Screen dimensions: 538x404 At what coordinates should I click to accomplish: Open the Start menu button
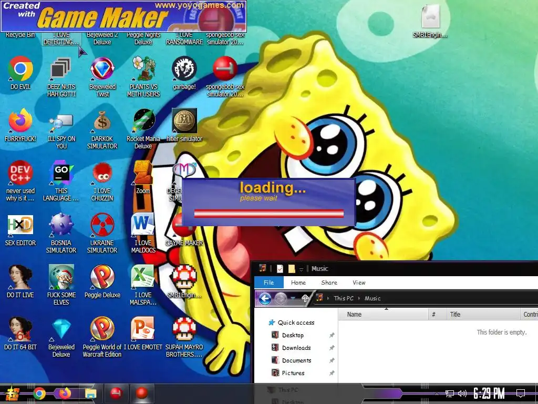pos(12,393)
